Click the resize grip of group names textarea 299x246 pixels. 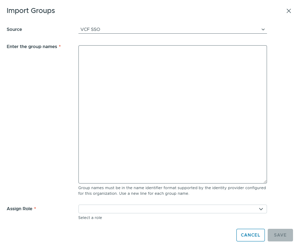(265, 182)
